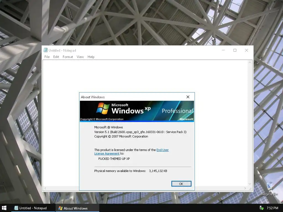Click the 7:52 PM clock in the tray
The image size is (283, 212).
pyautogui.click(x=272, y=208)
